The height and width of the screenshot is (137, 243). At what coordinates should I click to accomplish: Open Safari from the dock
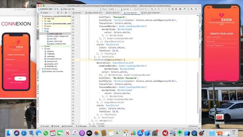click(x=24, y=133)
